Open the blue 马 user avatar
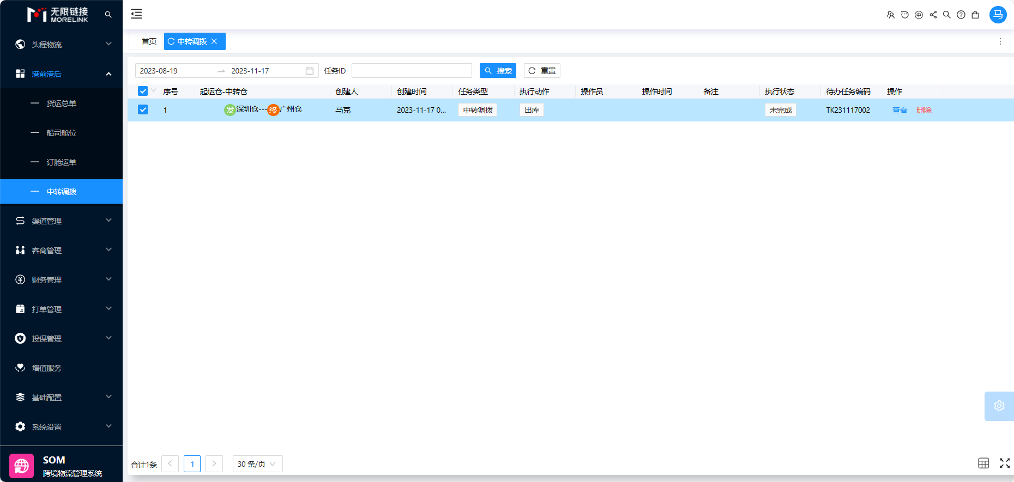 point(998,15)
